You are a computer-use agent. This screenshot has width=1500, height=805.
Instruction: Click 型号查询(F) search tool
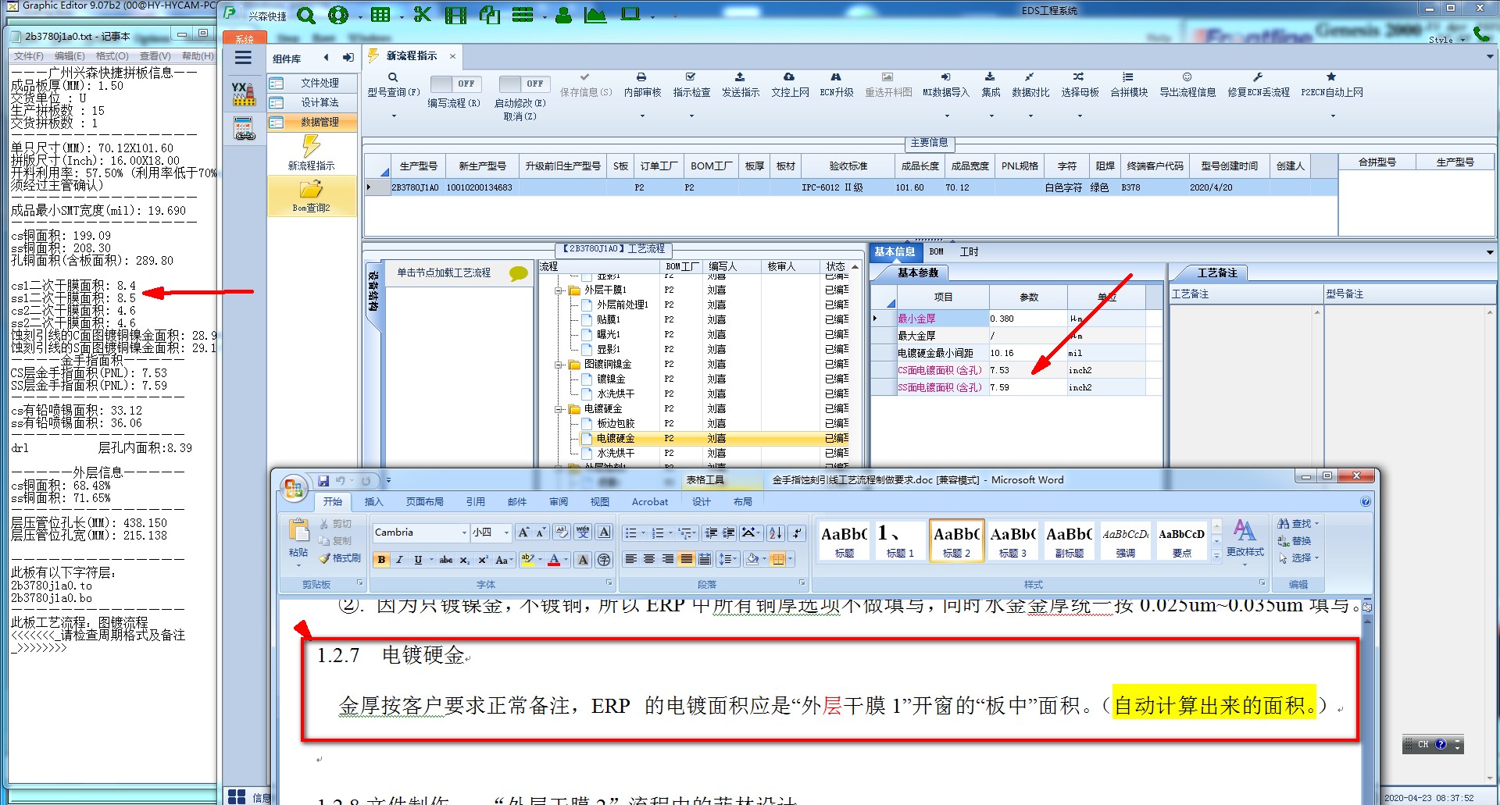[x=393, y=84]
